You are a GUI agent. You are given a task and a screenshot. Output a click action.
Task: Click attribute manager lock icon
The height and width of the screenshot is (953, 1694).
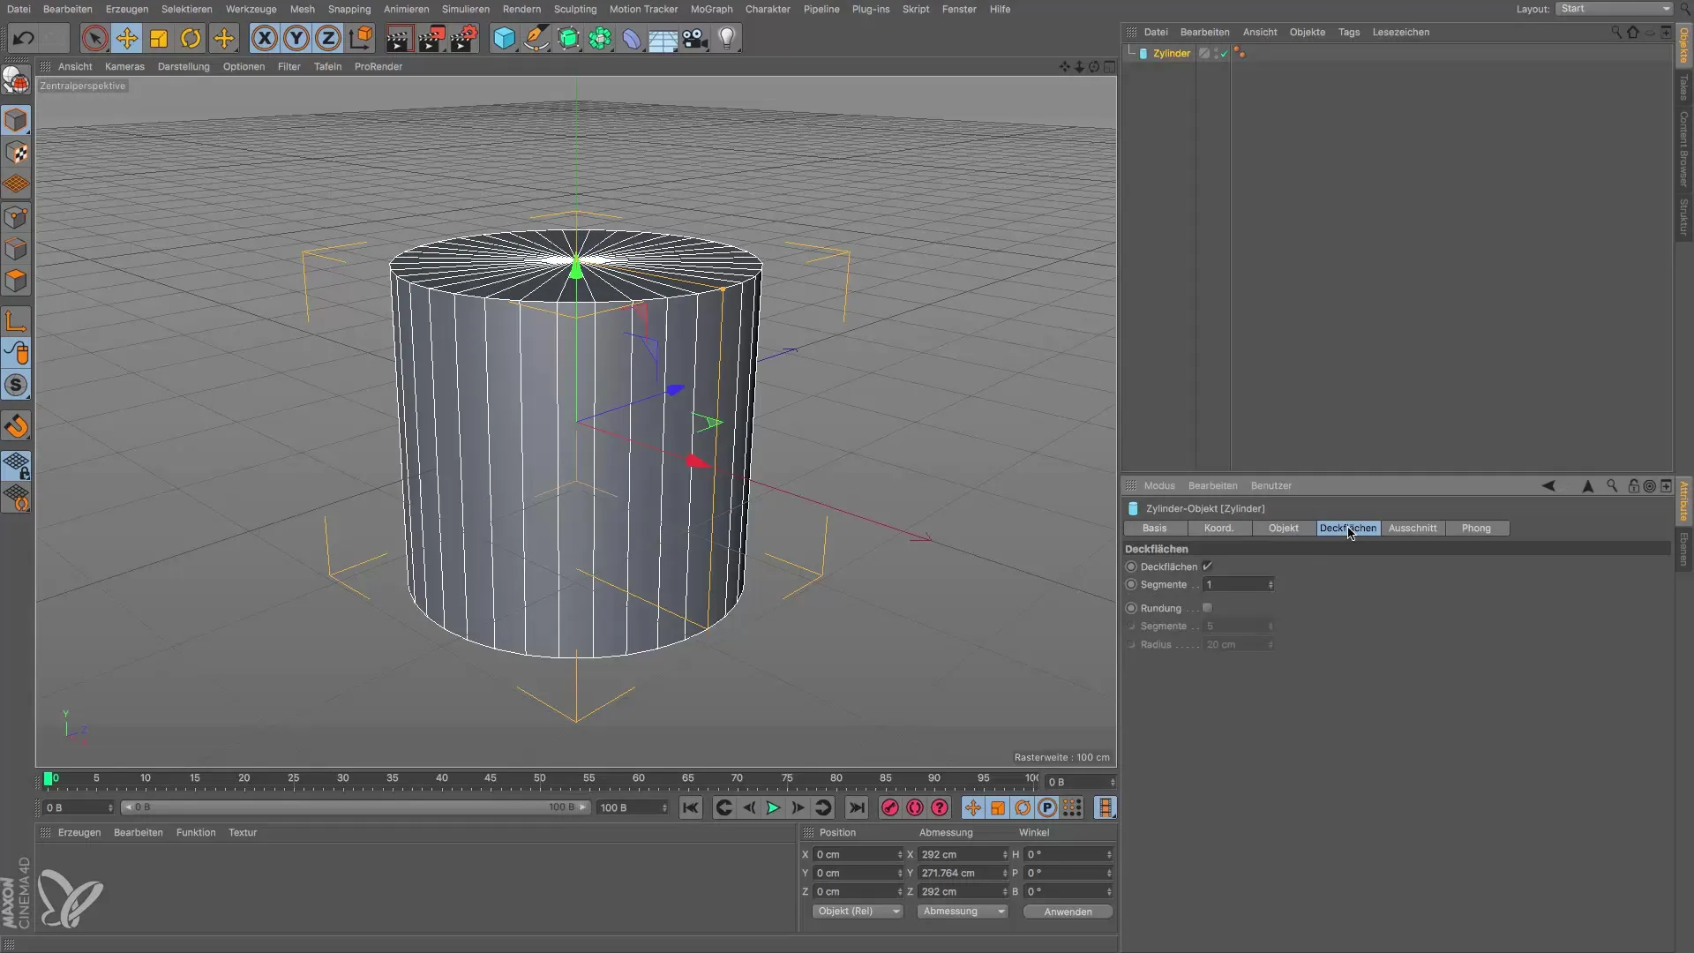[1633, 485]
